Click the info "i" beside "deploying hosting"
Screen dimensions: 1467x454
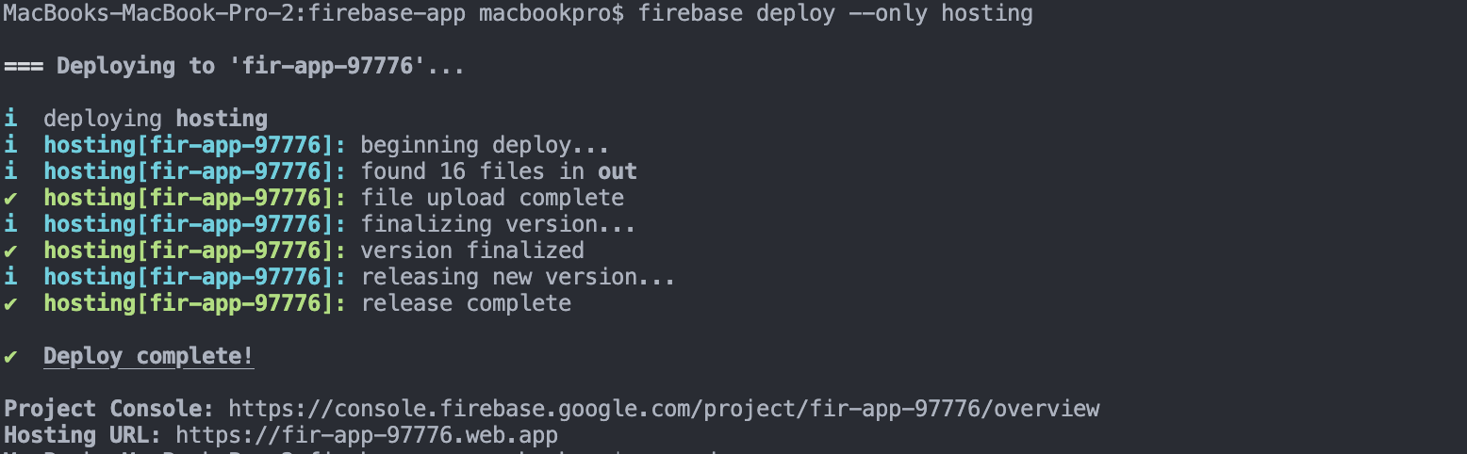[10, 119]
